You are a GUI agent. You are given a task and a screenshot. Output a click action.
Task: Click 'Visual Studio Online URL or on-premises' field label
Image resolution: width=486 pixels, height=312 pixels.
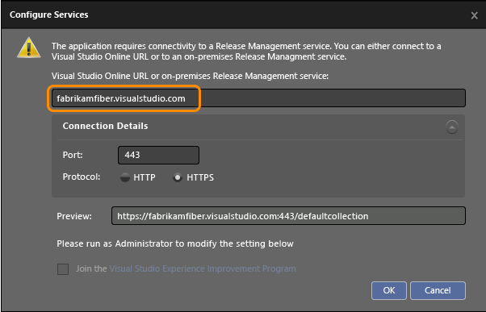pos(190,76)
